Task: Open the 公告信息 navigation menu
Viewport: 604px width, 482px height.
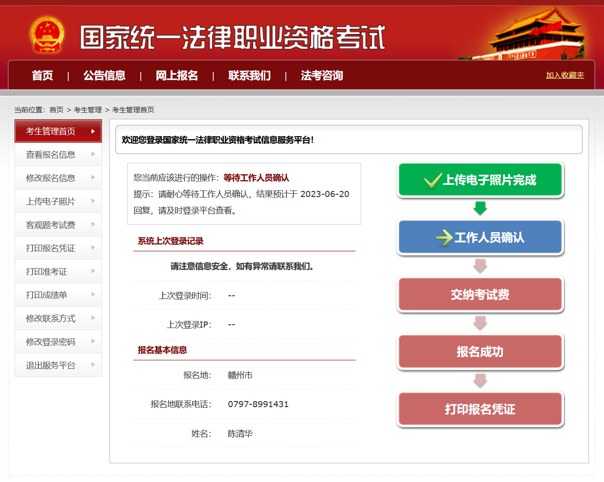Action: click(x=104, y=75)
